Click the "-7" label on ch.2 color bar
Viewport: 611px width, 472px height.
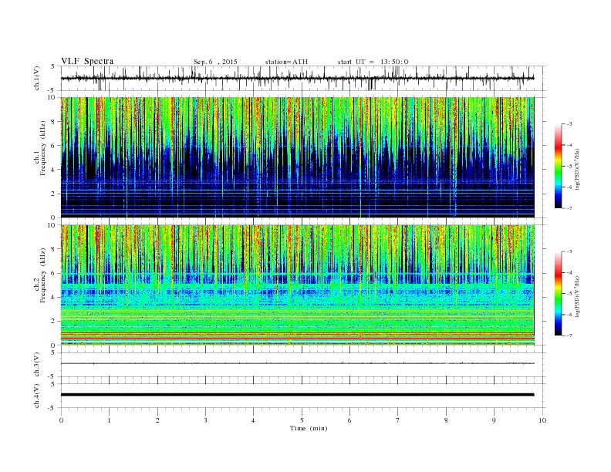click(x=569, y=335)
